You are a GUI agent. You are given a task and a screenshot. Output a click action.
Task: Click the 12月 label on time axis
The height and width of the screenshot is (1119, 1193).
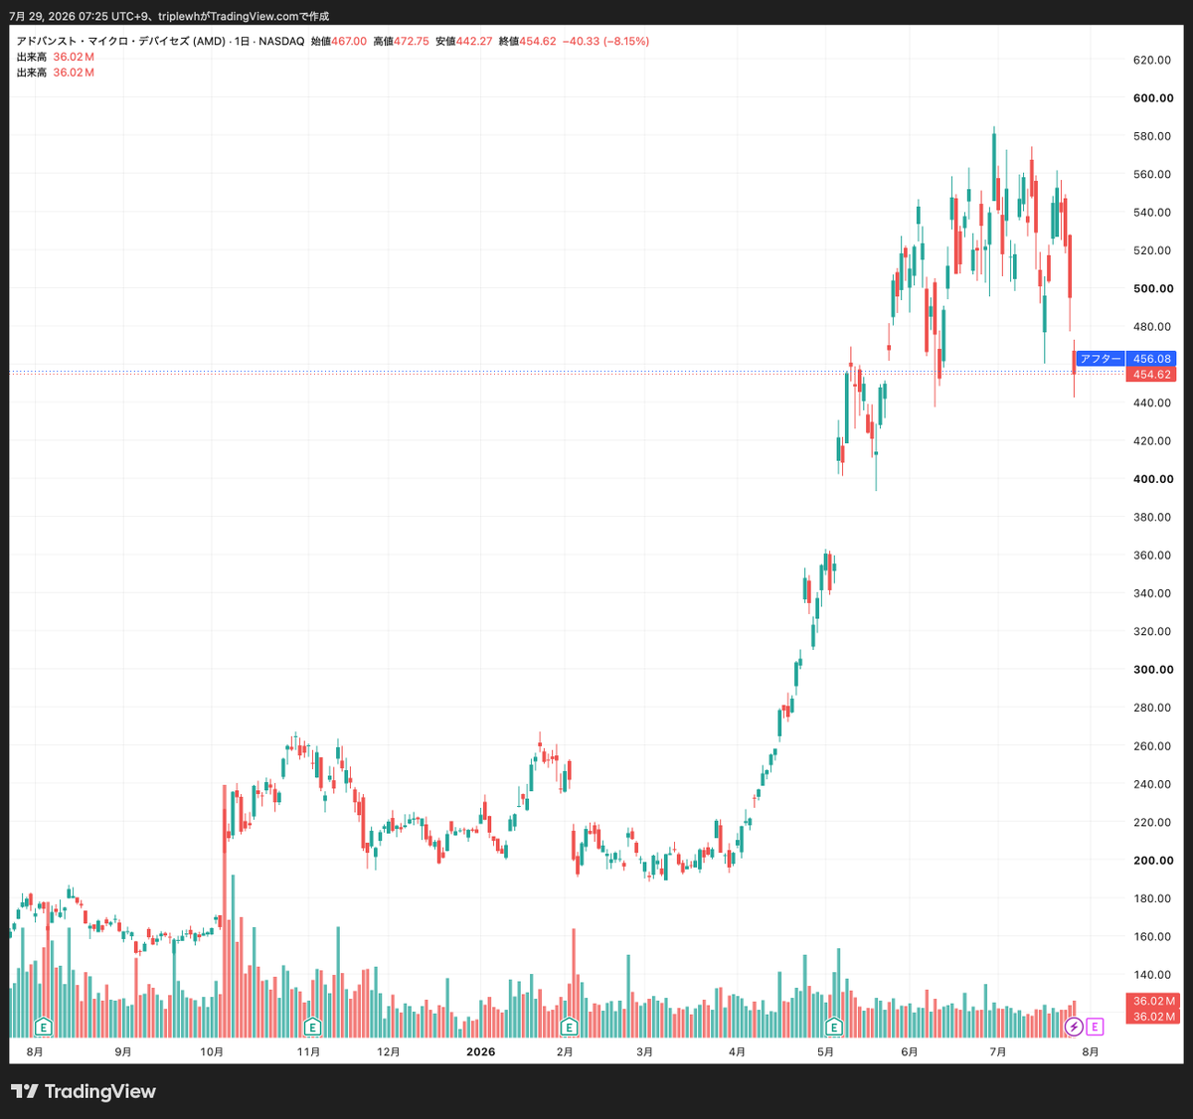(389, 1051)
